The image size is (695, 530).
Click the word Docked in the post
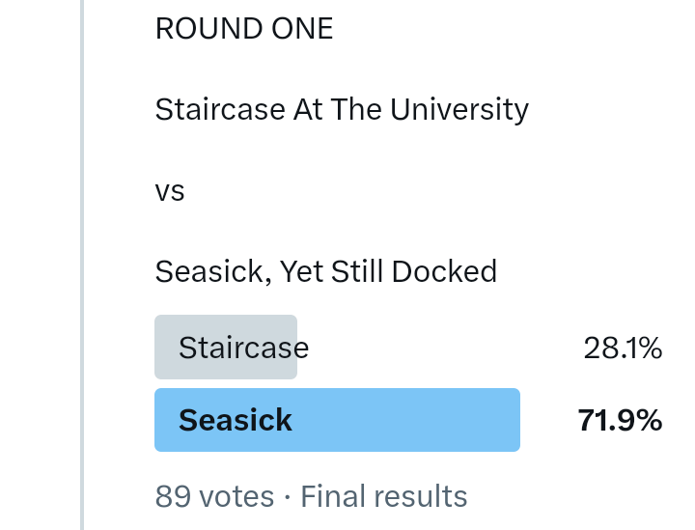coord(446,271)
